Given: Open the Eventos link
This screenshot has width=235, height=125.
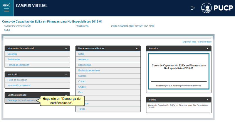Looking at the screenshot, I should point(82,76).
